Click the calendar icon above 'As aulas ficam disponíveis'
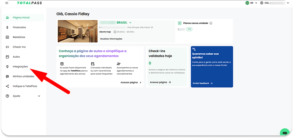This screenshot has height=138, width=293. tap(62, 64)
